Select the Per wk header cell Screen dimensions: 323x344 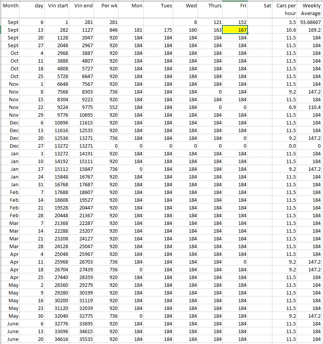(x=107, y=6)
